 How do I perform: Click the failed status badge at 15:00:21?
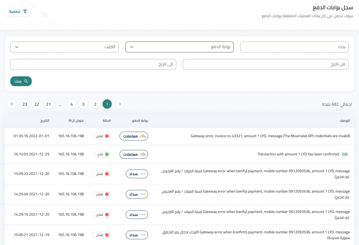[101, 235]
